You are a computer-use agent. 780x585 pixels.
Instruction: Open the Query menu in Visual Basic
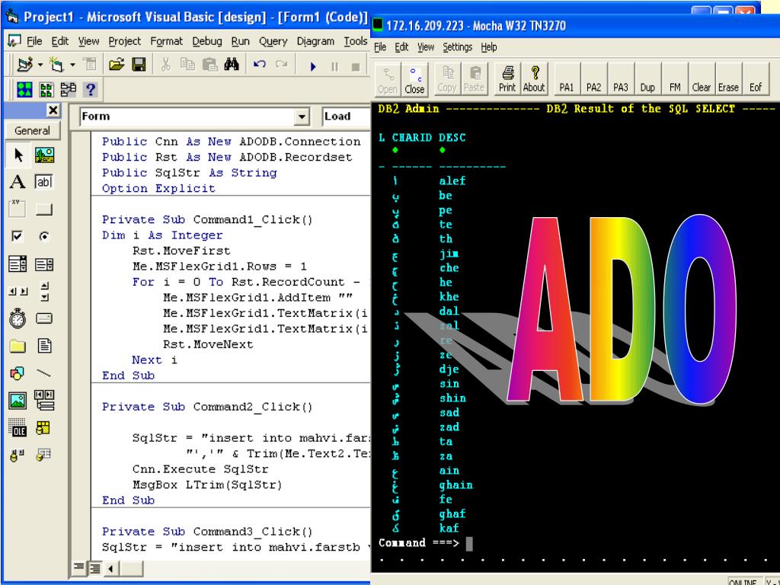tap(273, 41)
